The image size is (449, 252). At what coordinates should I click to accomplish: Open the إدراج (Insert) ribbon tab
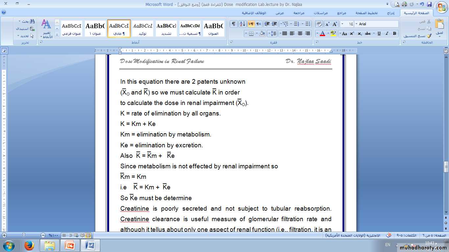click(390, 13)
